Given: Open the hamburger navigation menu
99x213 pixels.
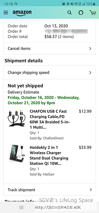Looking at the screenshot, I should [6, 13].
